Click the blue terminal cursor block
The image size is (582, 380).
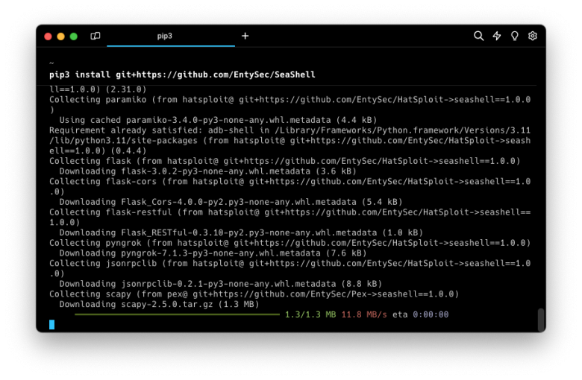click(x=52, y=324)
